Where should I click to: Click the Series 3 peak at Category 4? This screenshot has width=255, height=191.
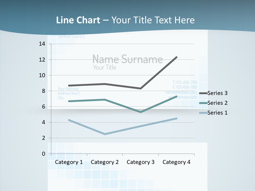pyautogui.click(x=176, y=57)
